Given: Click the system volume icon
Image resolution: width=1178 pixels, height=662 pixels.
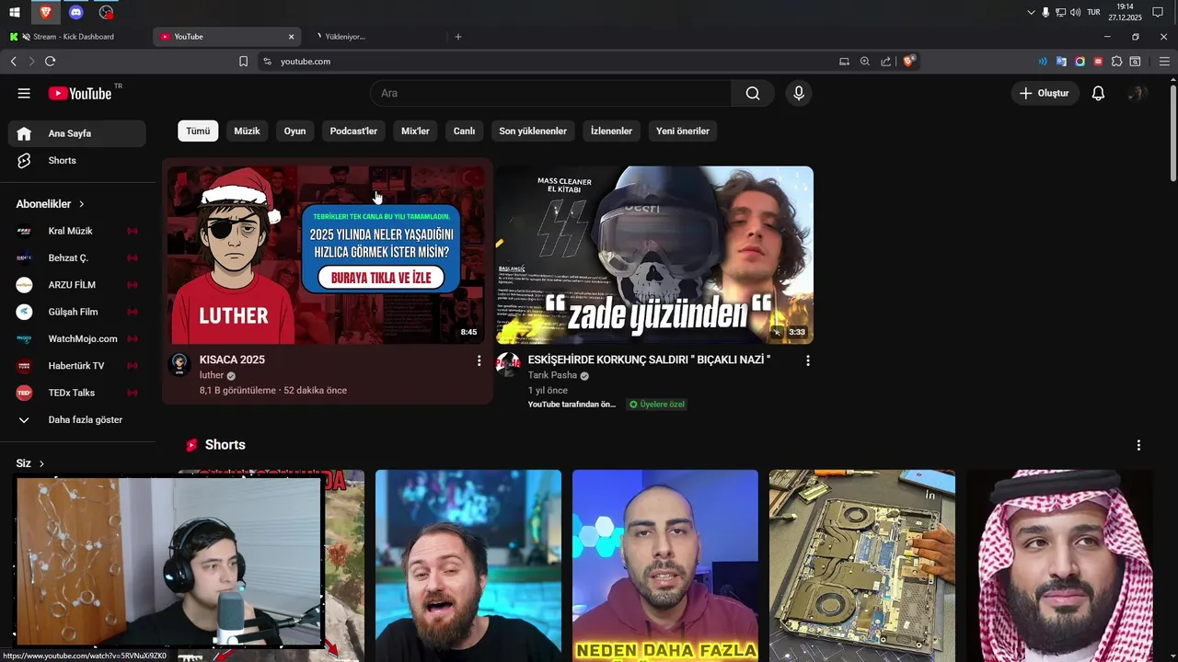Looking at the screenshot, I should 1075,12.
